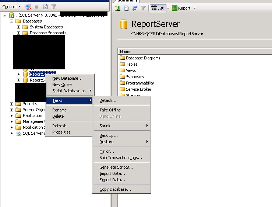Open Script Database as submenu
The width and height of the screenshot is (272, 207).
click(70, 91)
